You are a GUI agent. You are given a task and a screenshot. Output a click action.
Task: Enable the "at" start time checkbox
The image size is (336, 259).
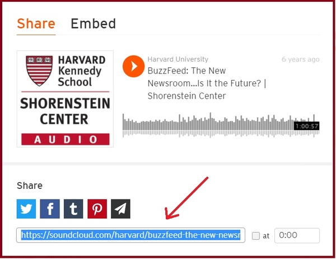(x=256, y=236)
